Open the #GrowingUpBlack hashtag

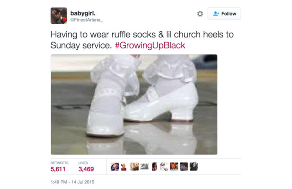[x=150, y=46]
